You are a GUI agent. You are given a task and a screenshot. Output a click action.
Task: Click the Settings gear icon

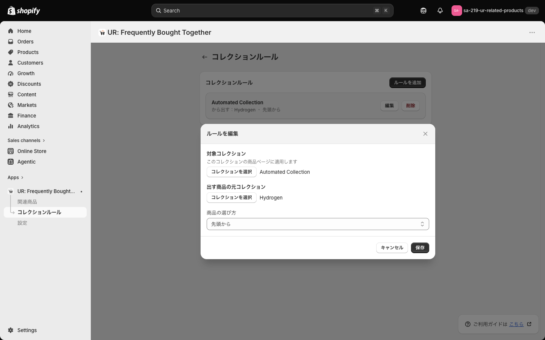point(11,330)
